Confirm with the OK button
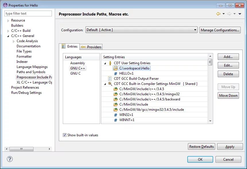The height and width of the screenshot is (169, 247). click(200, 160)
